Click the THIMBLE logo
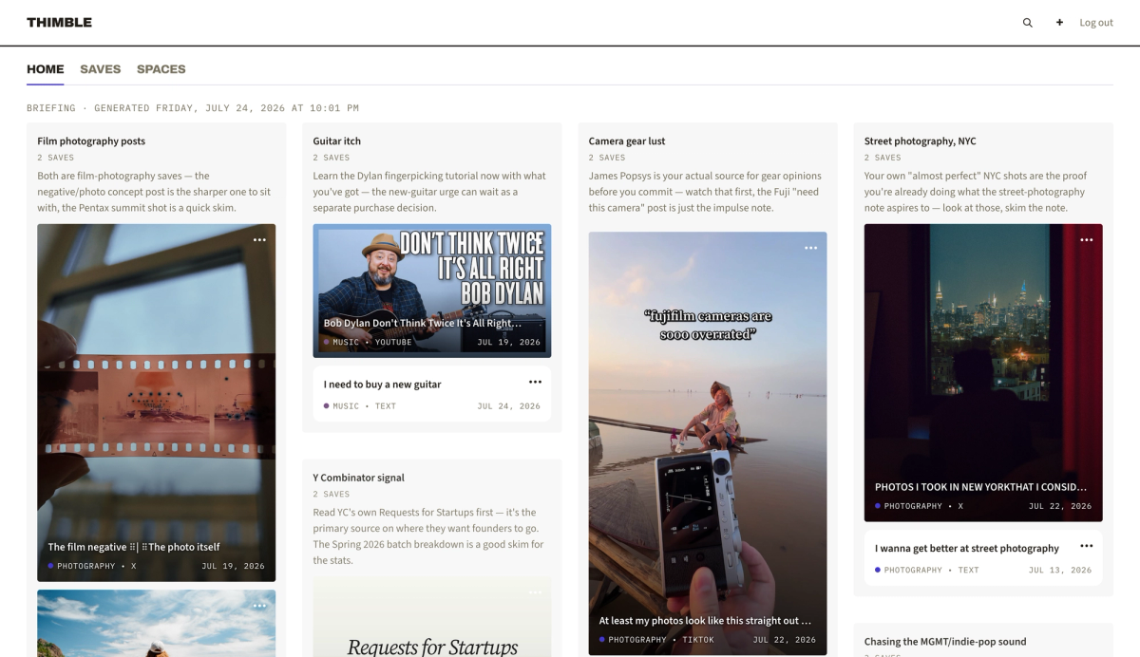The height and width of the screenshot is (657, 1140). (59, 22)
